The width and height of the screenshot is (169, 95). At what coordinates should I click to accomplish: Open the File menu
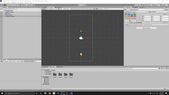(1, 3)
